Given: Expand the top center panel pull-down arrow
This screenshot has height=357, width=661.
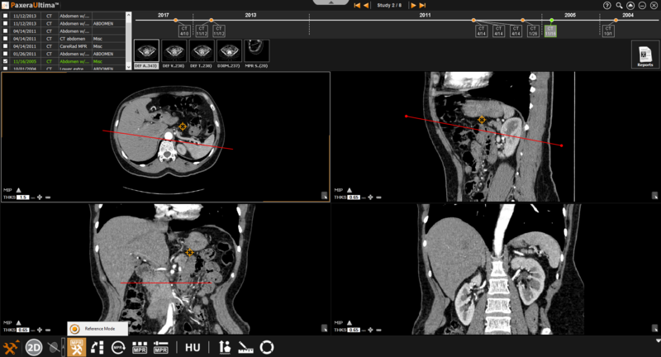Looking at the screenshot, I should click(x=331, y=3).
